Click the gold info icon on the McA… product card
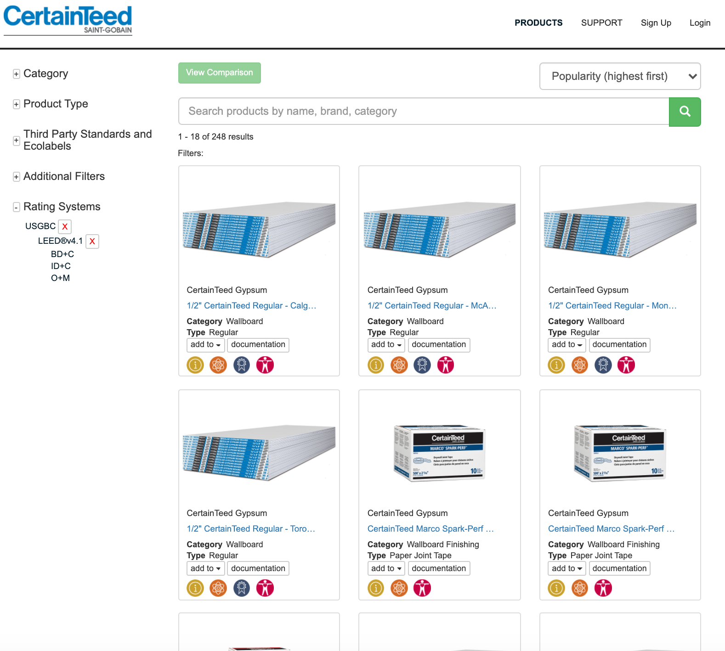The width and height of the screenshot is (725, 651). pos(376,365)
